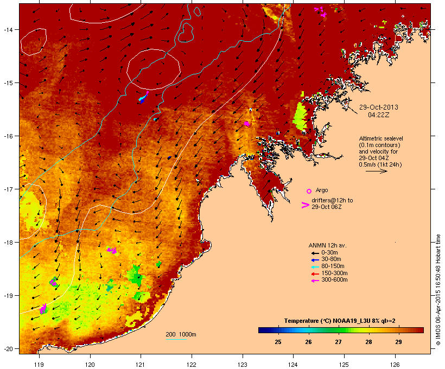Click the colorbar tick label 26

pos(308,342)
